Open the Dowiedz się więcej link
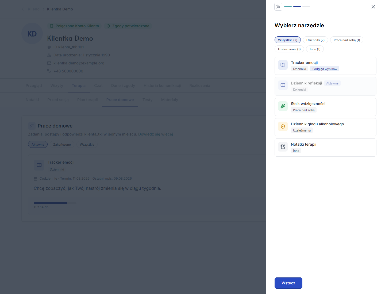 click(x=156, y=134)
